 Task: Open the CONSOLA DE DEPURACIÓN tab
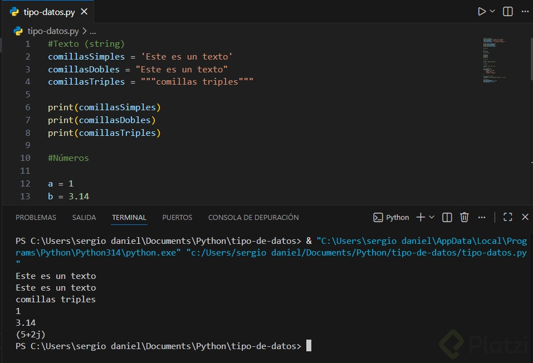pyautogui.click(x=253, y=218)
